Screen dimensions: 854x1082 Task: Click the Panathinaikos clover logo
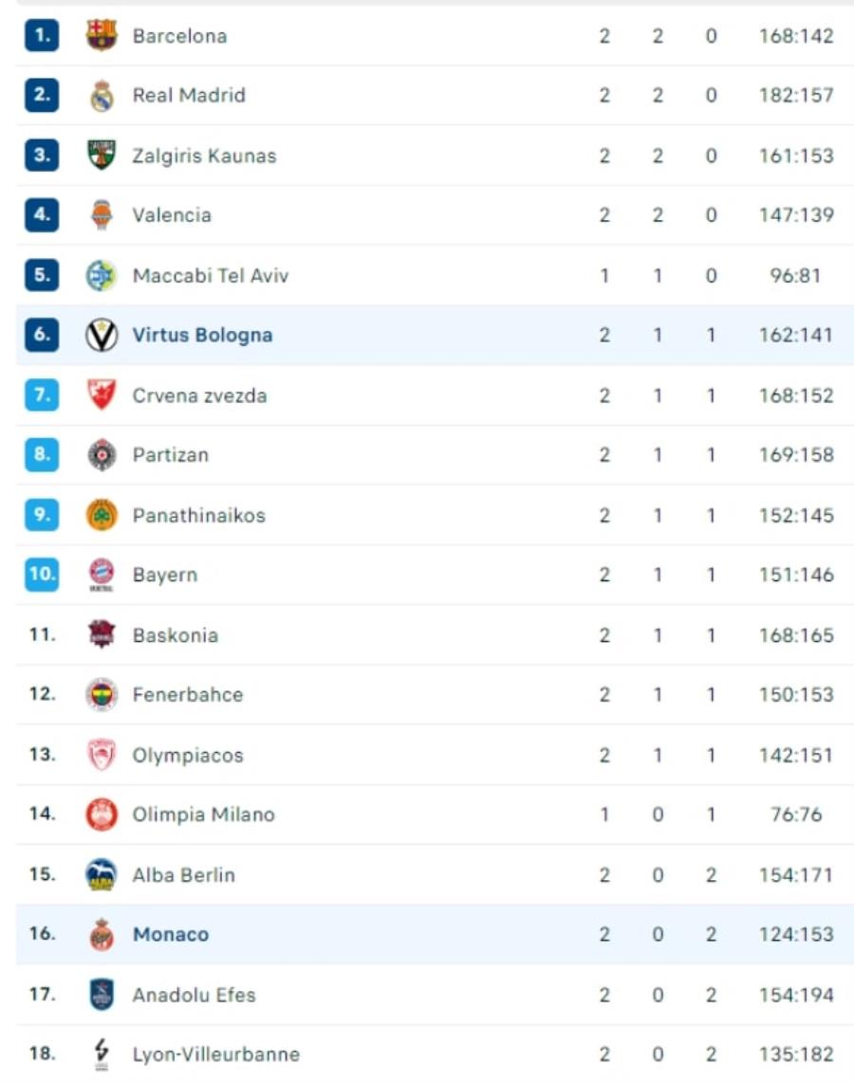(x=102, y=515)
